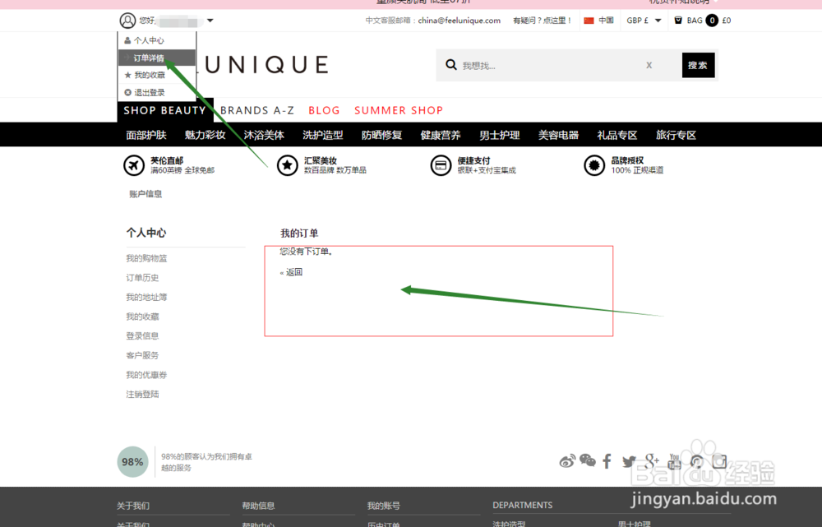Click the 返回 link in the orders box

click(293, 271)
